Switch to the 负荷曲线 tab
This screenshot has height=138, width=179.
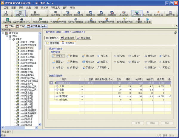84,38
